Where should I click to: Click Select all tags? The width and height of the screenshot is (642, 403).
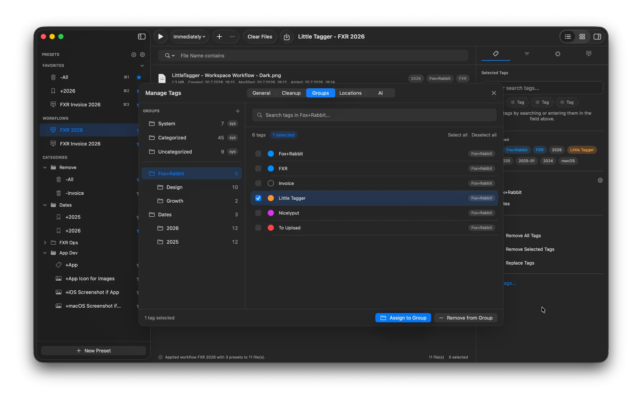pos(457,135)
